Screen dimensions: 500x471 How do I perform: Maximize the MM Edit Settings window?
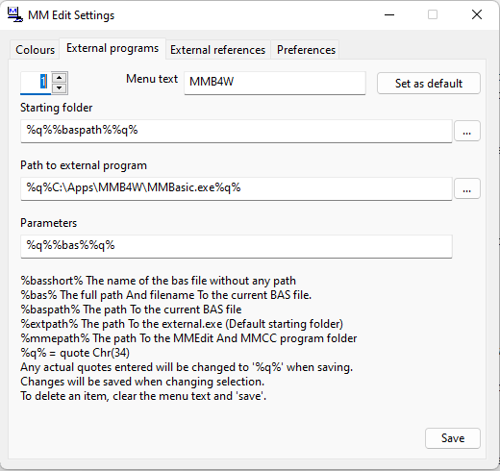pyautogui.click(x=433, y=14)
